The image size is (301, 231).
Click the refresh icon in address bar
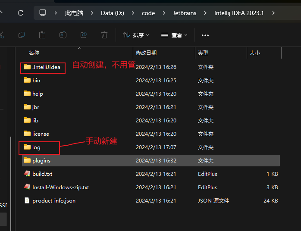point(21,13)
